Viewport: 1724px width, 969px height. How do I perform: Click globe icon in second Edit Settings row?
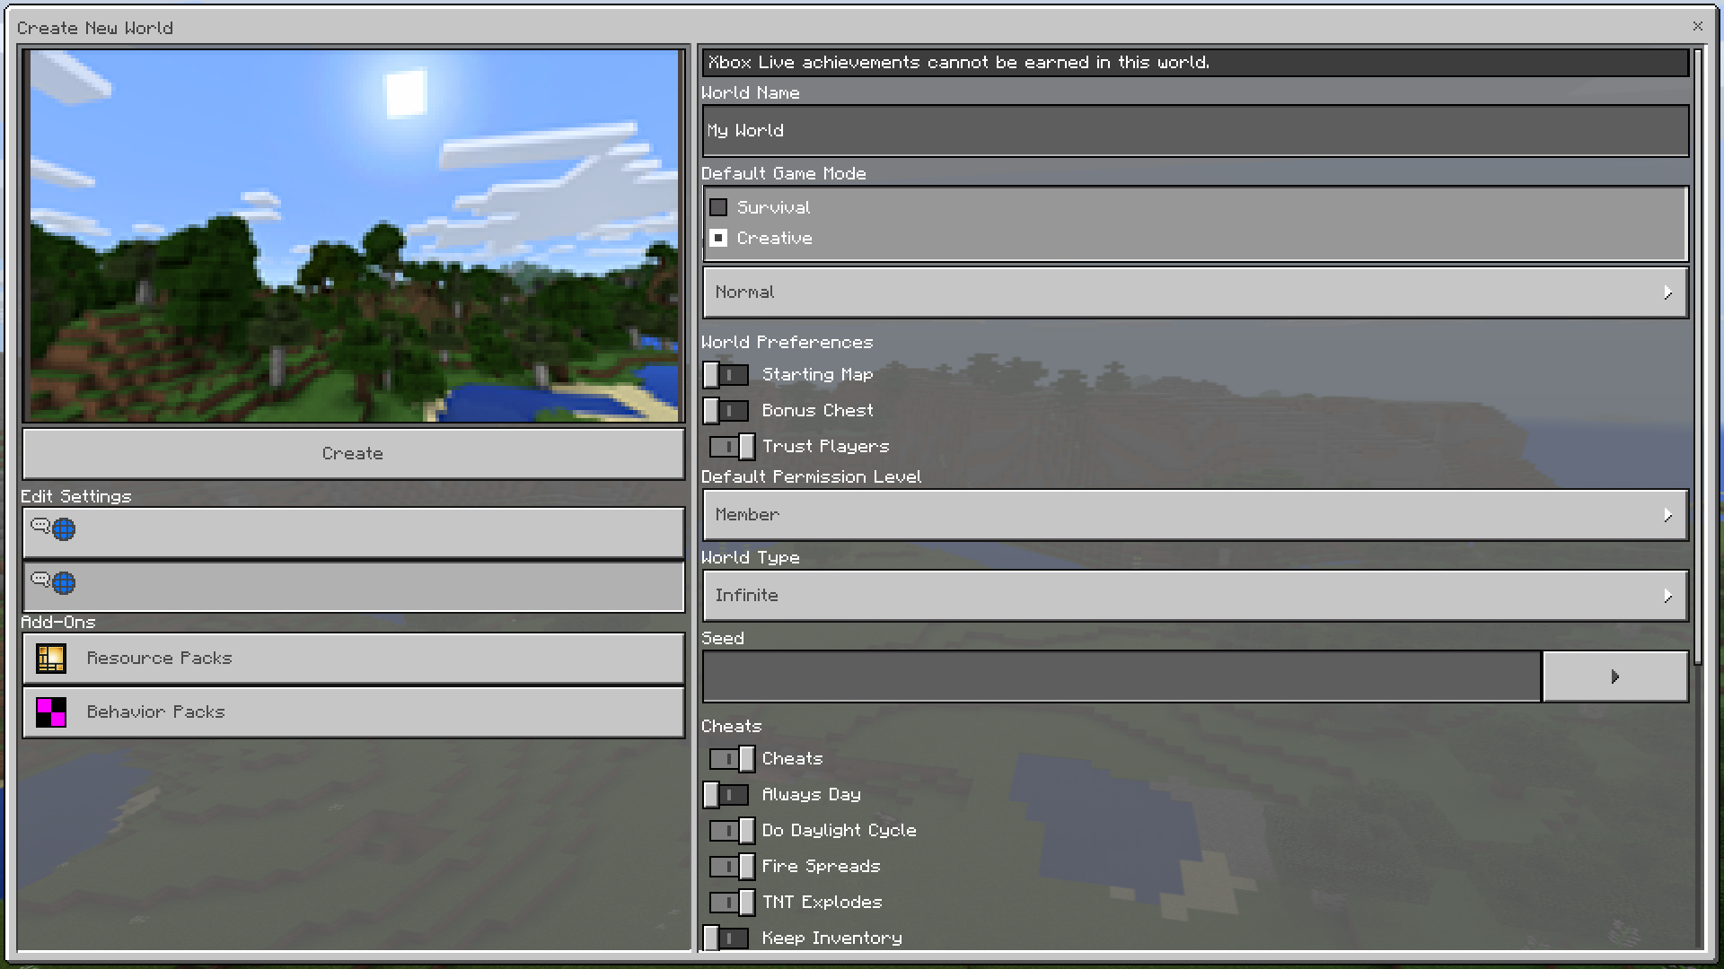click(64, 583)
